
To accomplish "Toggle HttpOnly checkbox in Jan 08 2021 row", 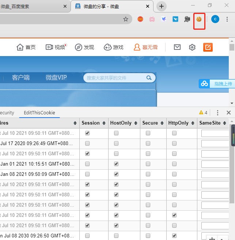I will coord(174,174).
